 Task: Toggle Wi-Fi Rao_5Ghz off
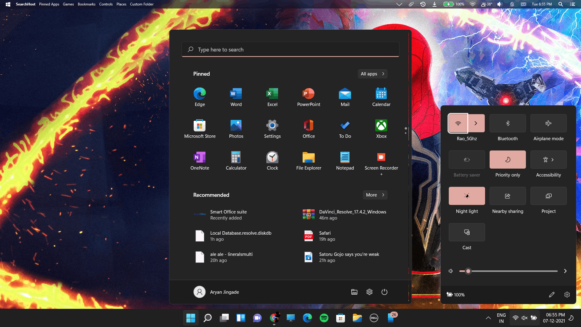click(458, 123)
